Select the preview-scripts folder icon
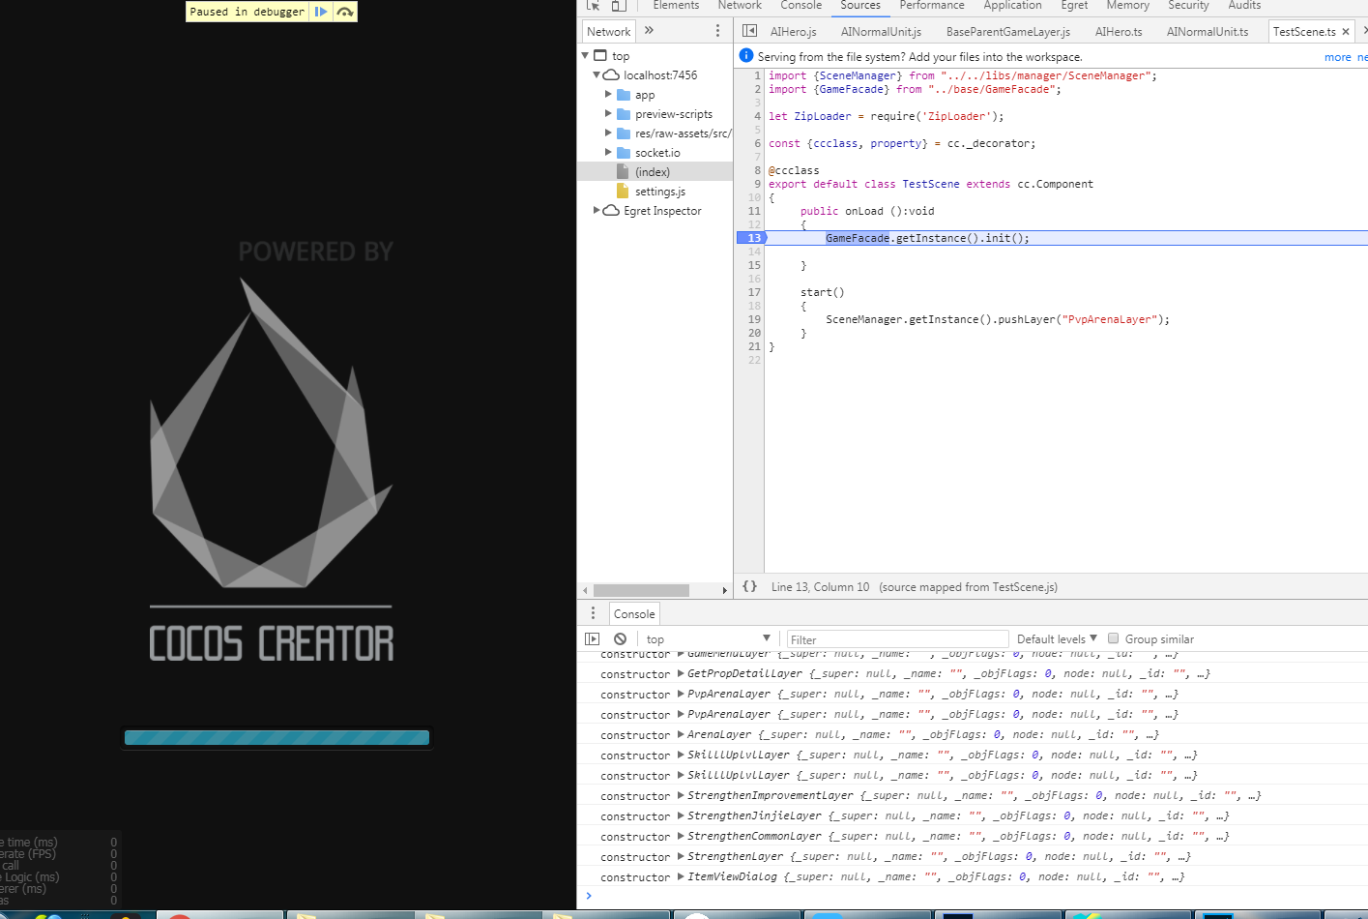This screenshot has height=919, width=1368. (624, 114)
